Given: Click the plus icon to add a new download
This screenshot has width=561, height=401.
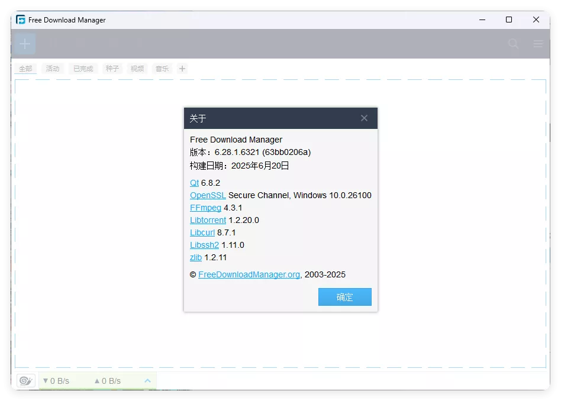Looking at the screenshot, I should tap(24, 43).
